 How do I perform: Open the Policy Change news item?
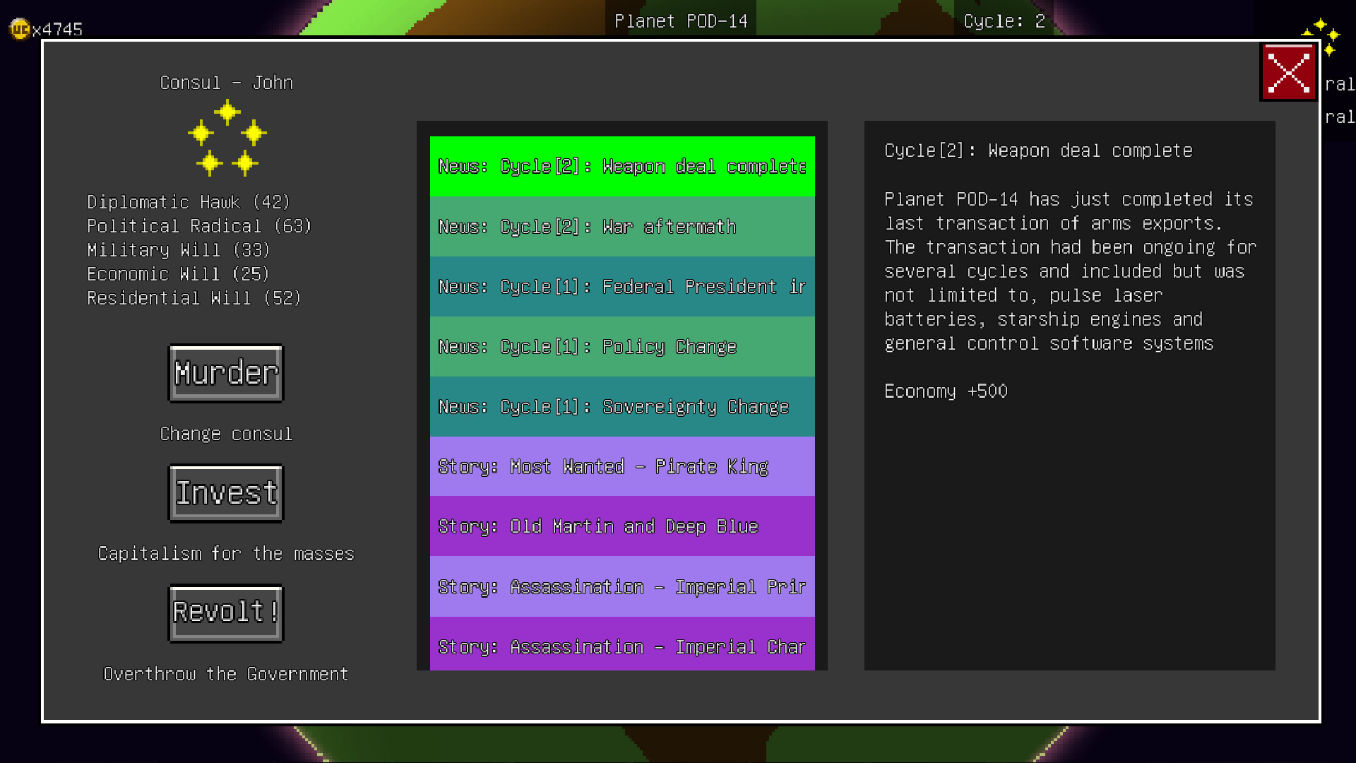pos(621,347)
